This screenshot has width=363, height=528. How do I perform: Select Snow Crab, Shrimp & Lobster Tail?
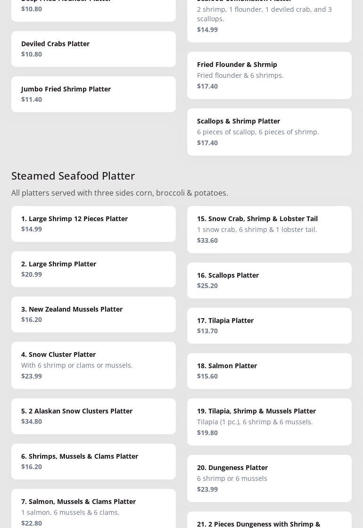269,230
